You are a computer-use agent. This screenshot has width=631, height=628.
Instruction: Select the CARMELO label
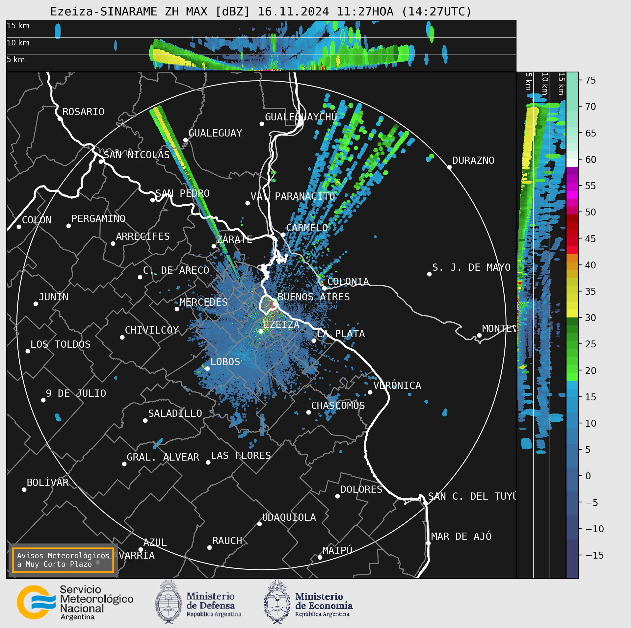pos(307,228)
